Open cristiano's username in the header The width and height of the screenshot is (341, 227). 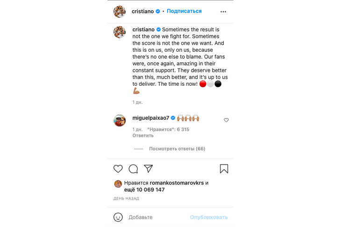pyautogui.click(x=142, y=11)
